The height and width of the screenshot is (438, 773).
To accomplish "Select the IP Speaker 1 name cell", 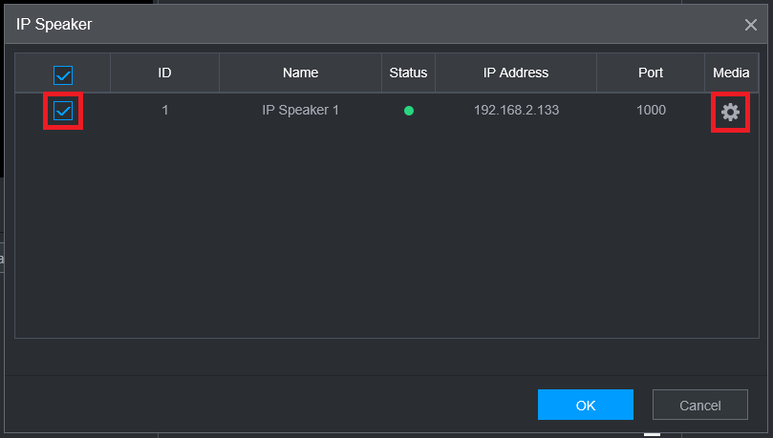I will (300, 111).
